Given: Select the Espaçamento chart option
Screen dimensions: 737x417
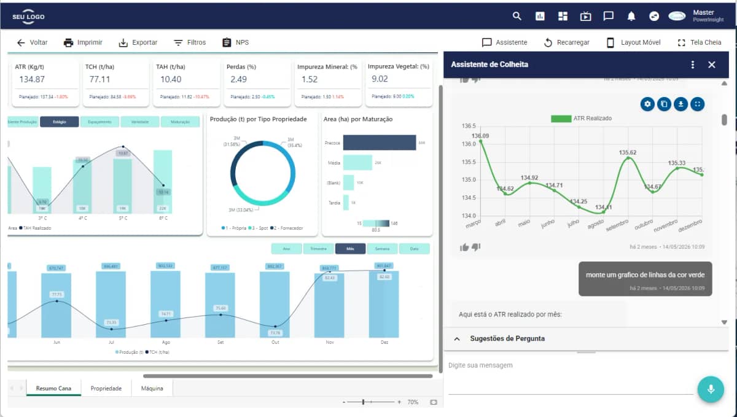Looking at the screenshot, I should pyautogui.click(x=99, y=122).
